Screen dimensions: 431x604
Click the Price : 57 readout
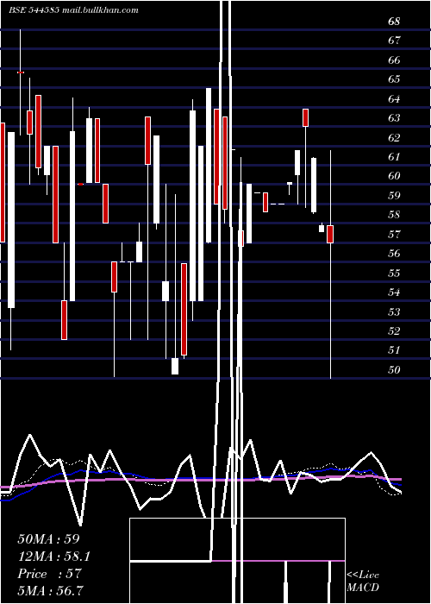point(49,574)
